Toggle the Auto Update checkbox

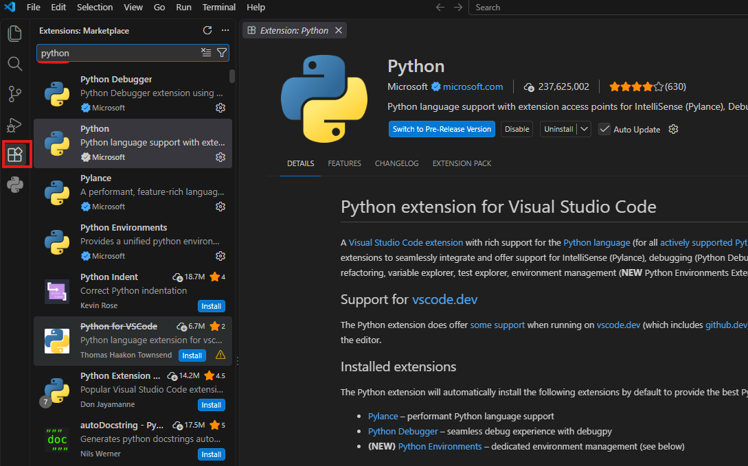(x=604, y=129)
